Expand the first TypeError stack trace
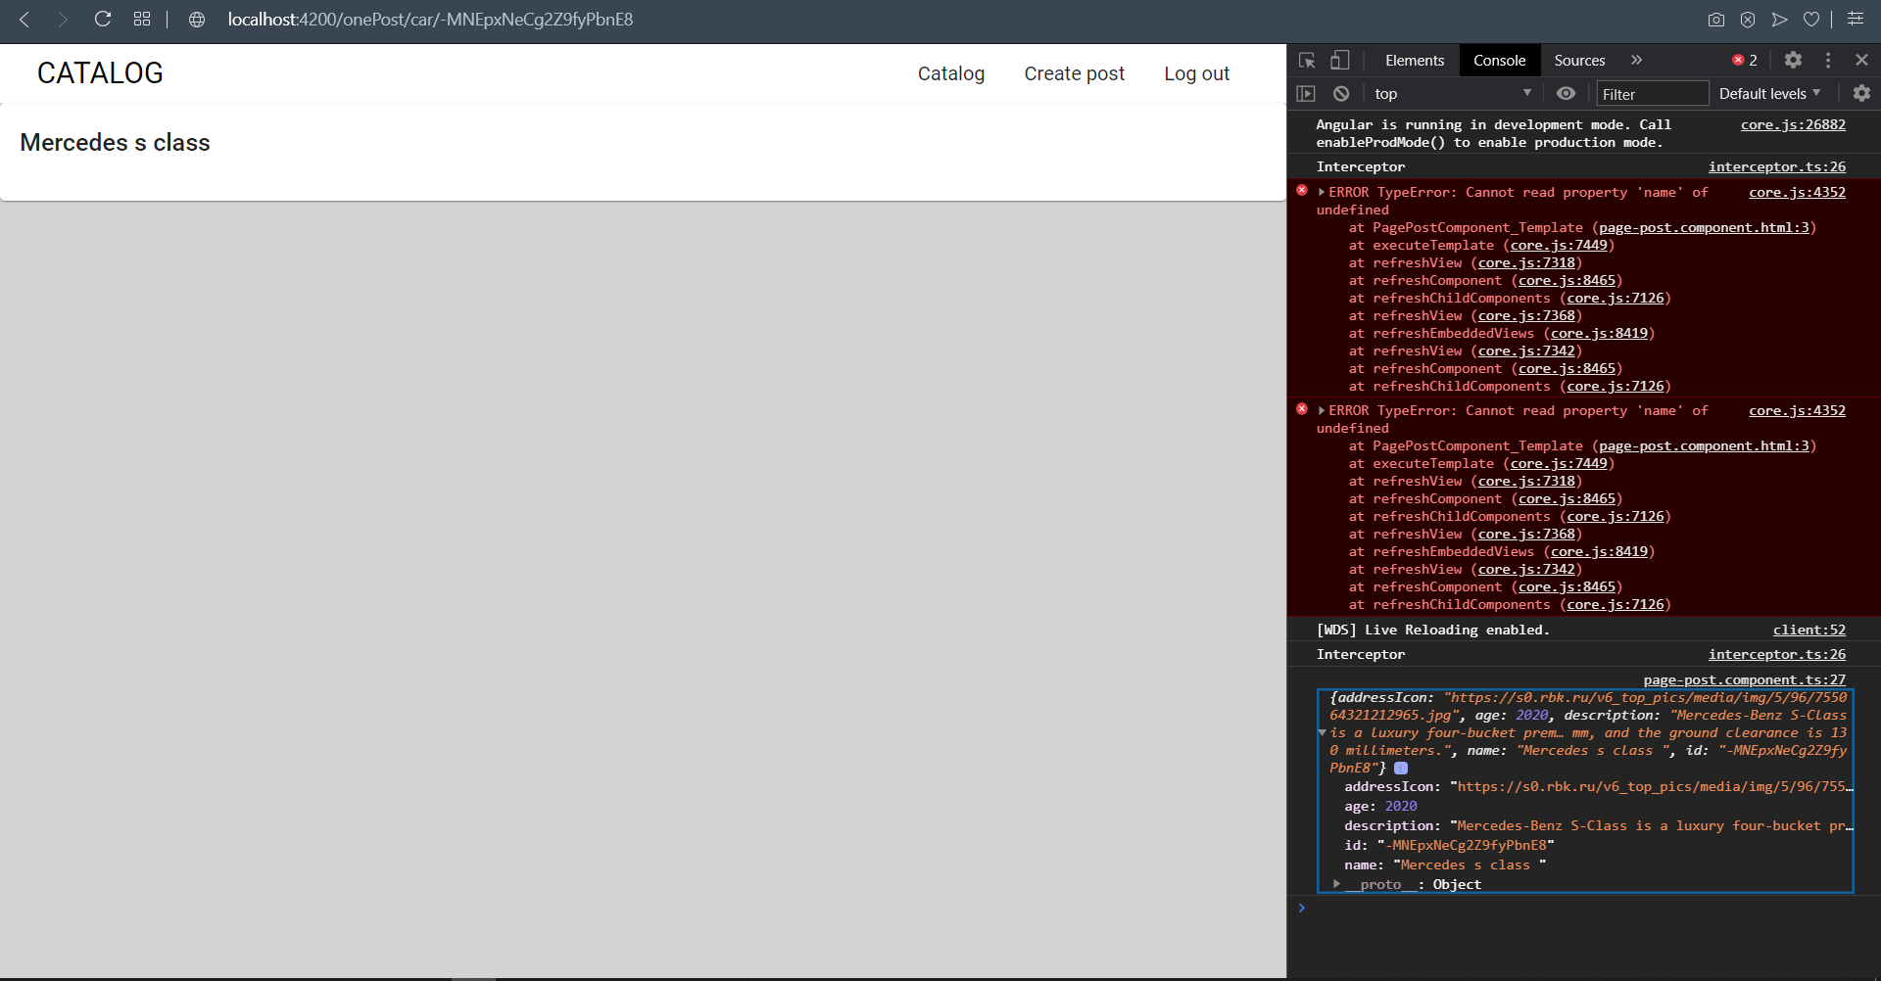This screenshot has height=981, width=1881. (x=1322, y=192)
